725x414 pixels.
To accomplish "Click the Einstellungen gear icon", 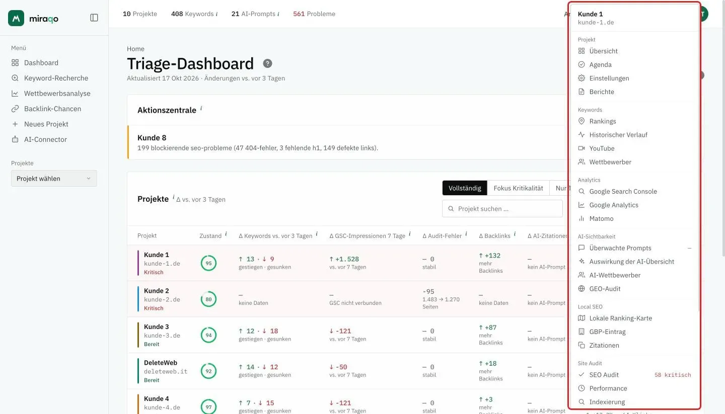I will coord(582,78).
